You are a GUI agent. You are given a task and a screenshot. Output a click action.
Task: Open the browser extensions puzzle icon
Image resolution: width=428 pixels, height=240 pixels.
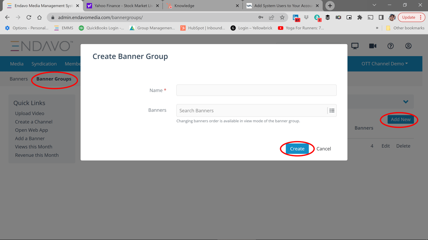360,17
